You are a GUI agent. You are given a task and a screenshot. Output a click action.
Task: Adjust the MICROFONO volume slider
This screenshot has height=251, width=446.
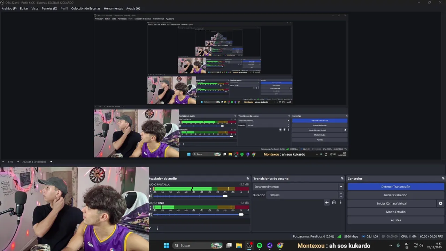click(x=201, y=214)
